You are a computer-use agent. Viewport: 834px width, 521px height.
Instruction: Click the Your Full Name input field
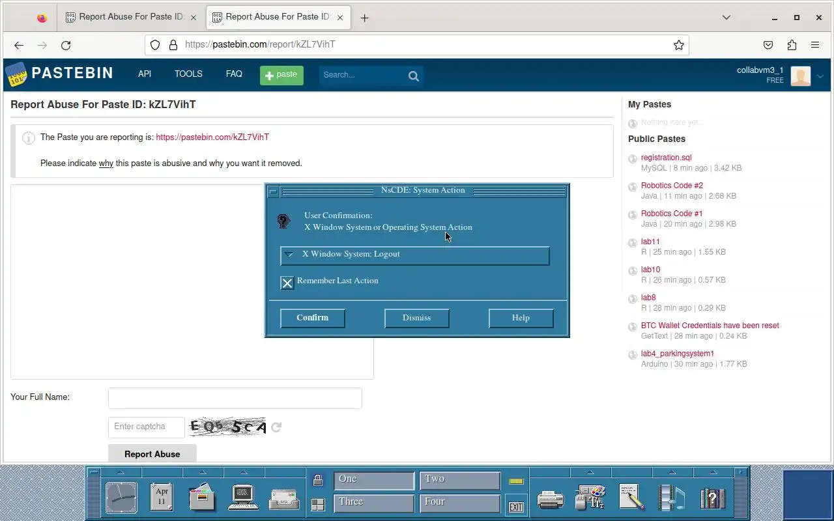[235, 399]
